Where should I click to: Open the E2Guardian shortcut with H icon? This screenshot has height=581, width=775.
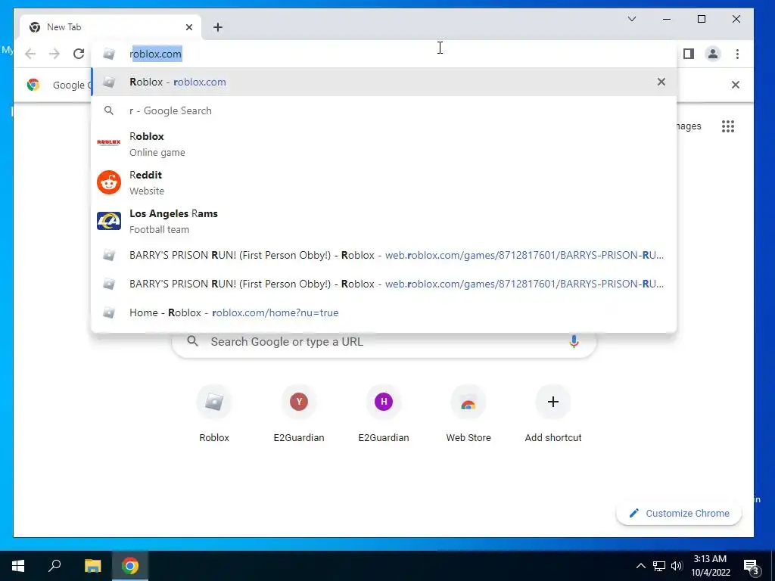pos(384,415)
